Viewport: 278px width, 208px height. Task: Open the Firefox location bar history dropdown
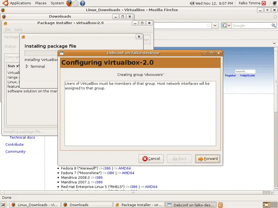coord(215,25)
